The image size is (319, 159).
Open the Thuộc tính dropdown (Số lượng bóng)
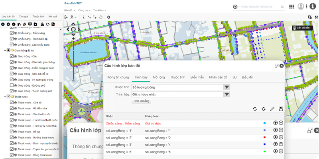pos(226,87)
